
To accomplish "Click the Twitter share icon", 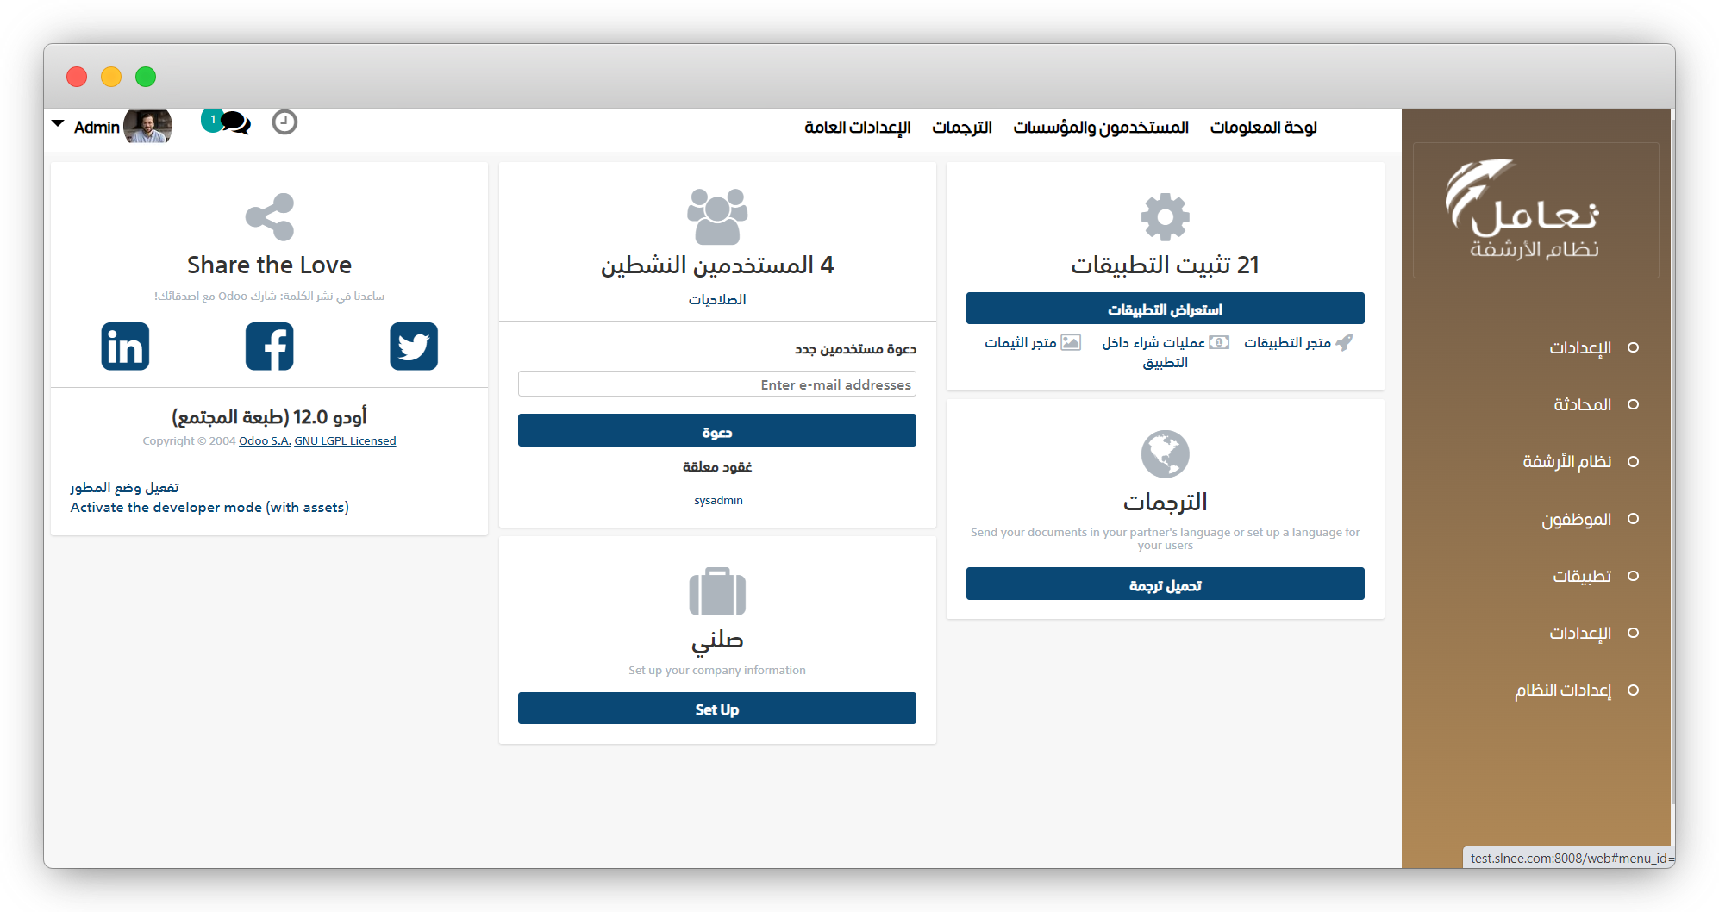I will point(414,347).
